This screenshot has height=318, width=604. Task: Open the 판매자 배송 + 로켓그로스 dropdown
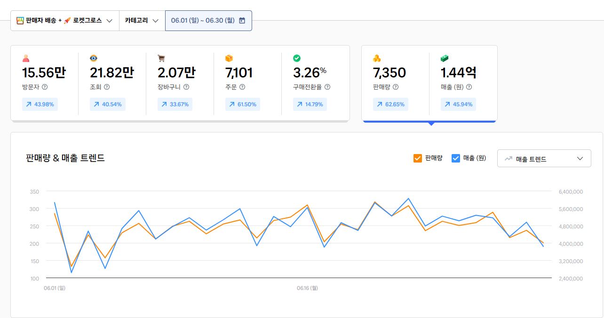click(x=64, y=21)
